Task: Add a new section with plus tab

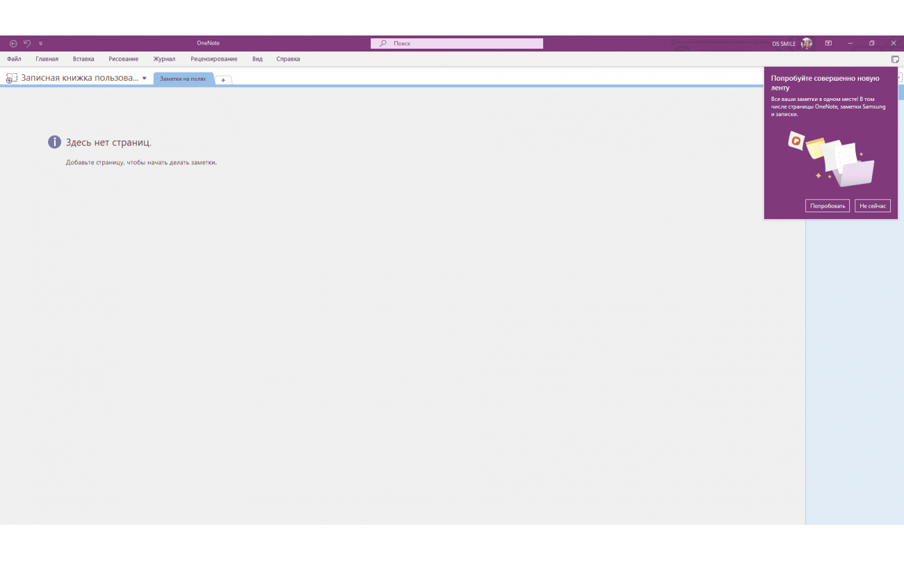Action: (x=223, y=80)
